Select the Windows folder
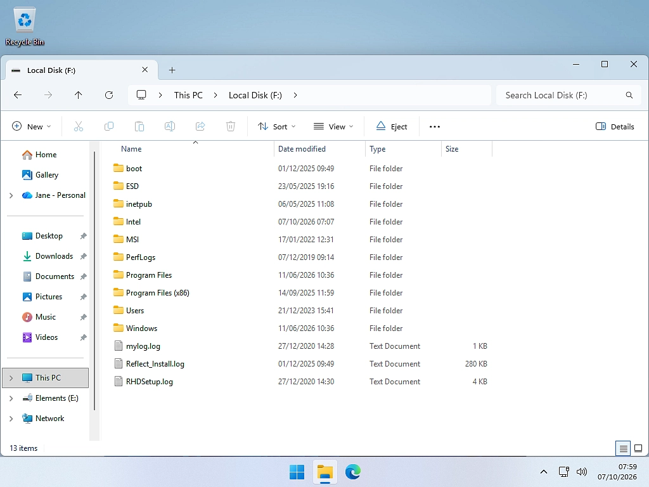The width and height of the screenshot is (649, 487). [x=141, y=328]
